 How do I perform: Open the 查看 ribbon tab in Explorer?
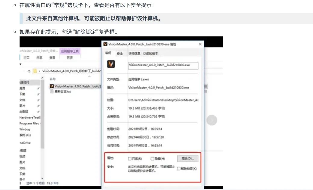[52, 57]
